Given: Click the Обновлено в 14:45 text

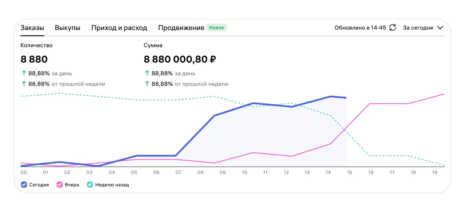Looking at the screenshot, I should 360,28.
